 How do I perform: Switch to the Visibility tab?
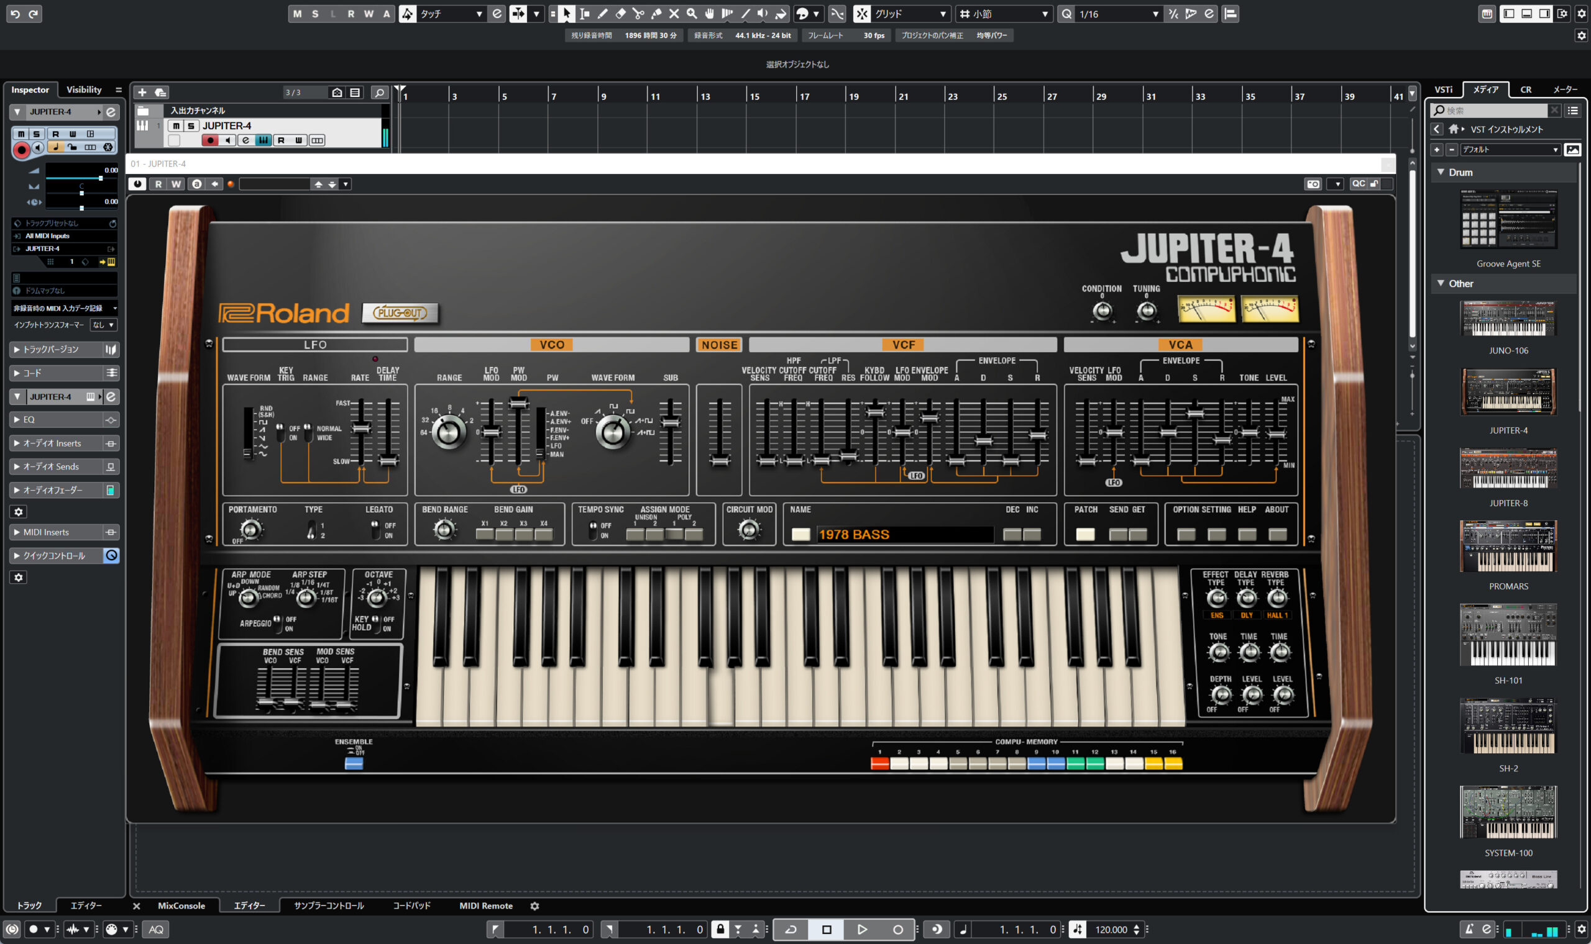(84, 89)
